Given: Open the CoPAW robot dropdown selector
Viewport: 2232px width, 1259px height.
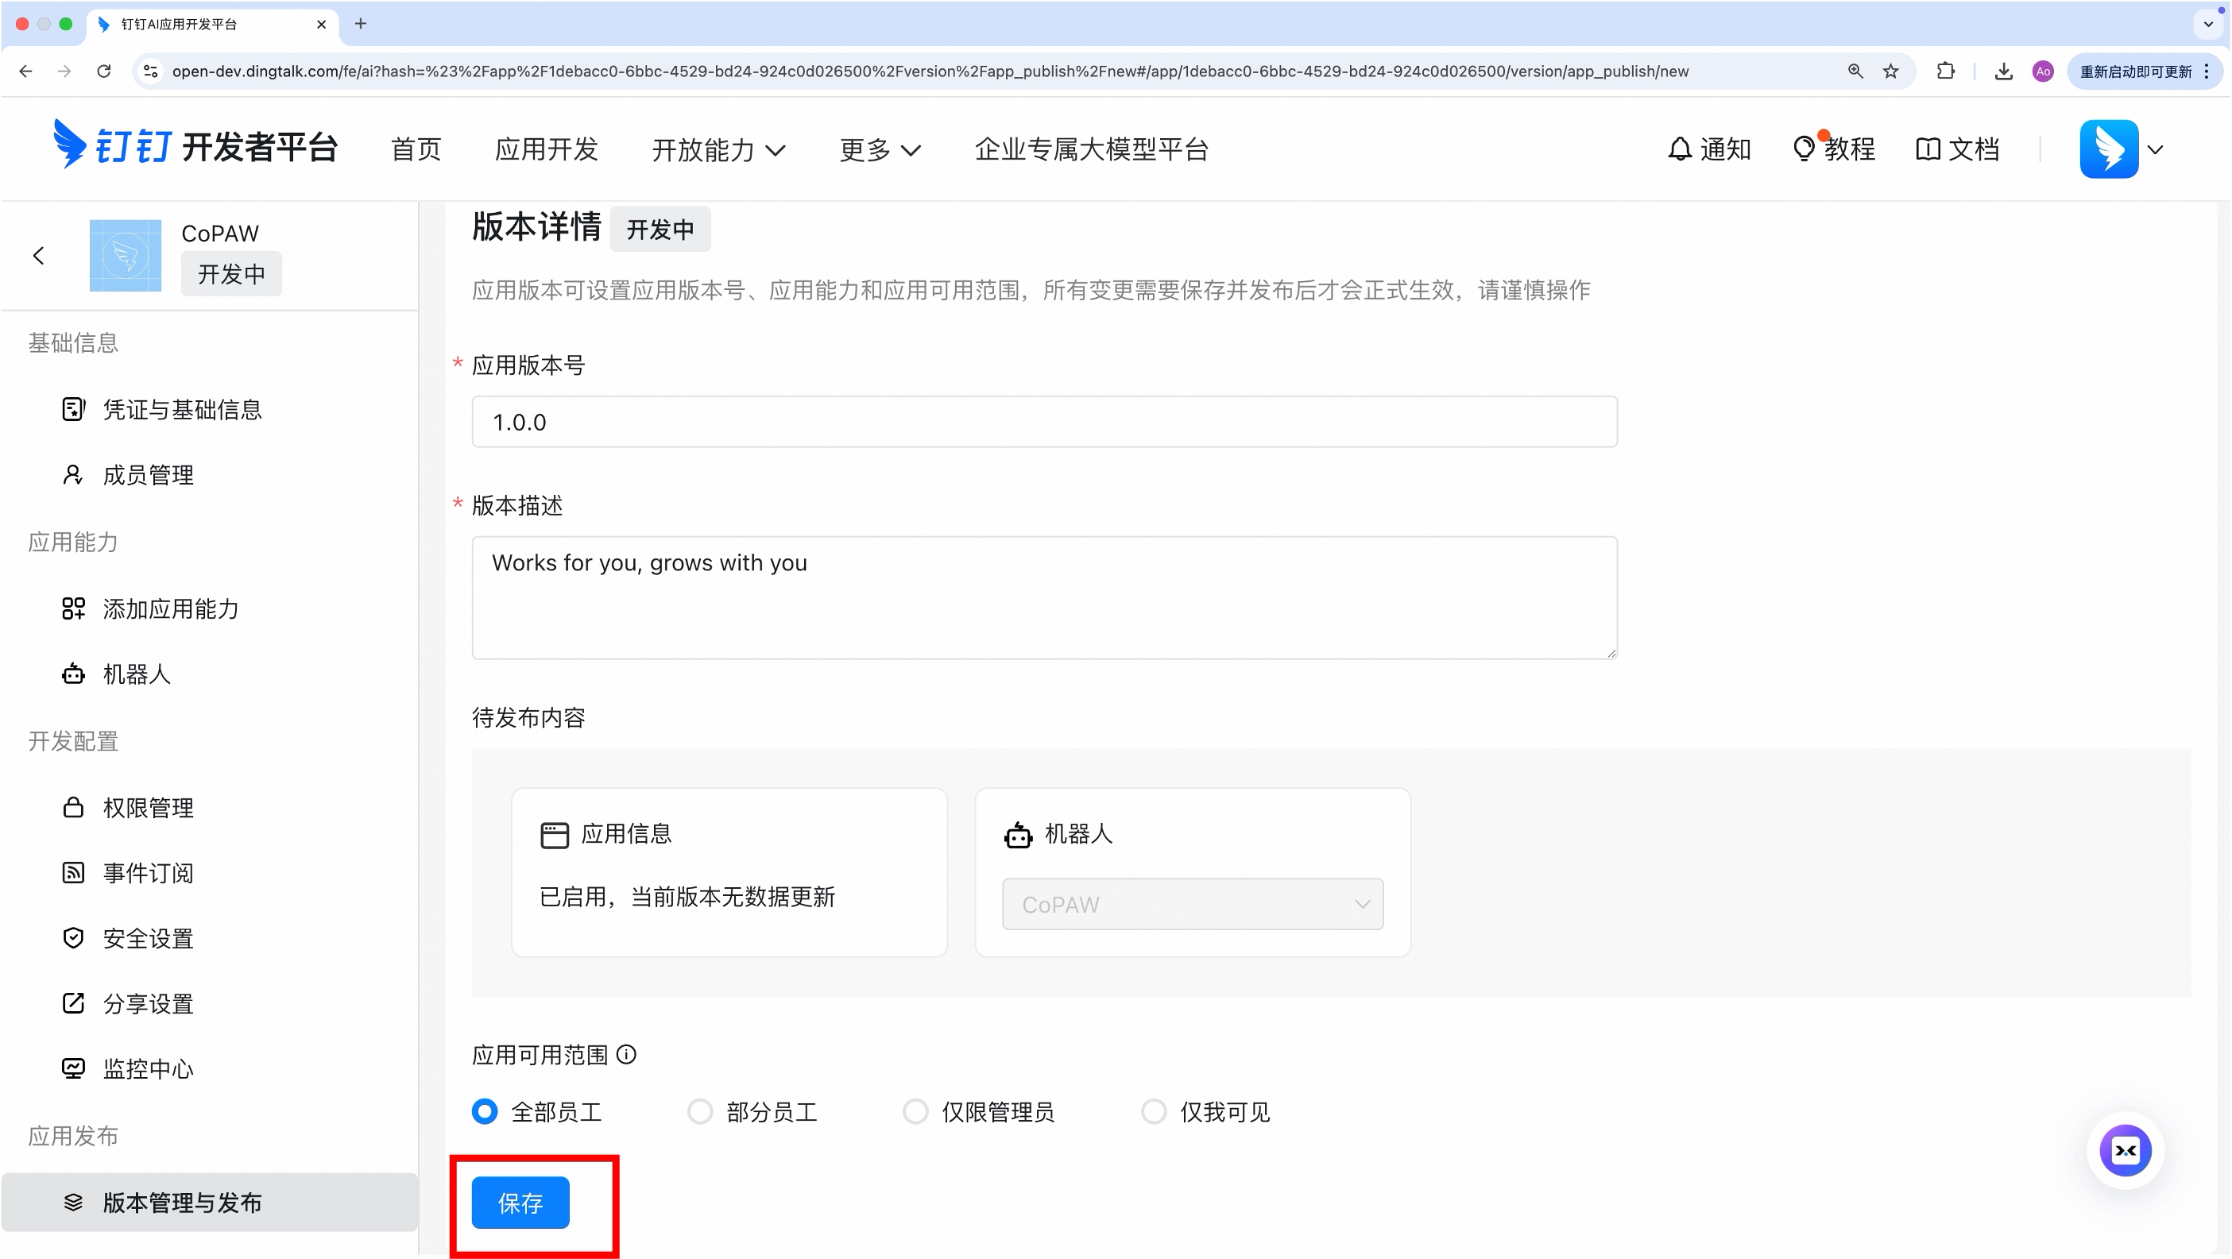Looking at the screenshot, I should (1192, 904).
